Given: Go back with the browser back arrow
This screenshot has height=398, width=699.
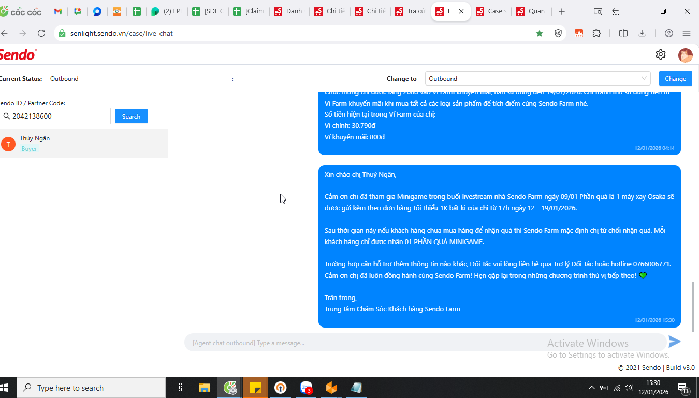Looking at the screenshot, I should (5, 33).
